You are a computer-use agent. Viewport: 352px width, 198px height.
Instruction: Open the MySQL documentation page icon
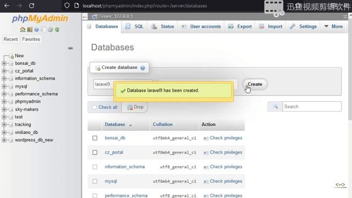click(x=43, y=30)
